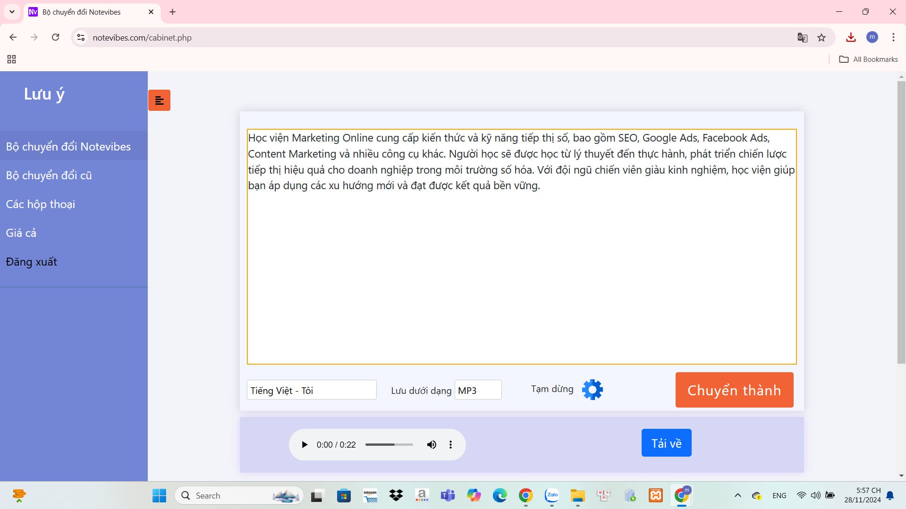Click the audio progress slider

pyautogui.click(x=389, y=444)
